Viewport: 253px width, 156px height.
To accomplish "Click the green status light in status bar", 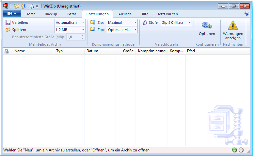I will [234, 150].
